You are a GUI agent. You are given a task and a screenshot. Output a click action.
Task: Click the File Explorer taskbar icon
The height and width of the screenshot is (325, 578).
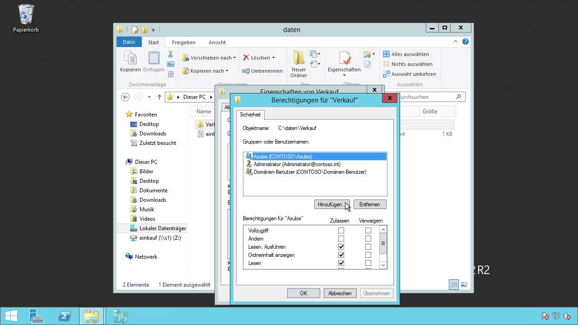click(92, 316)
